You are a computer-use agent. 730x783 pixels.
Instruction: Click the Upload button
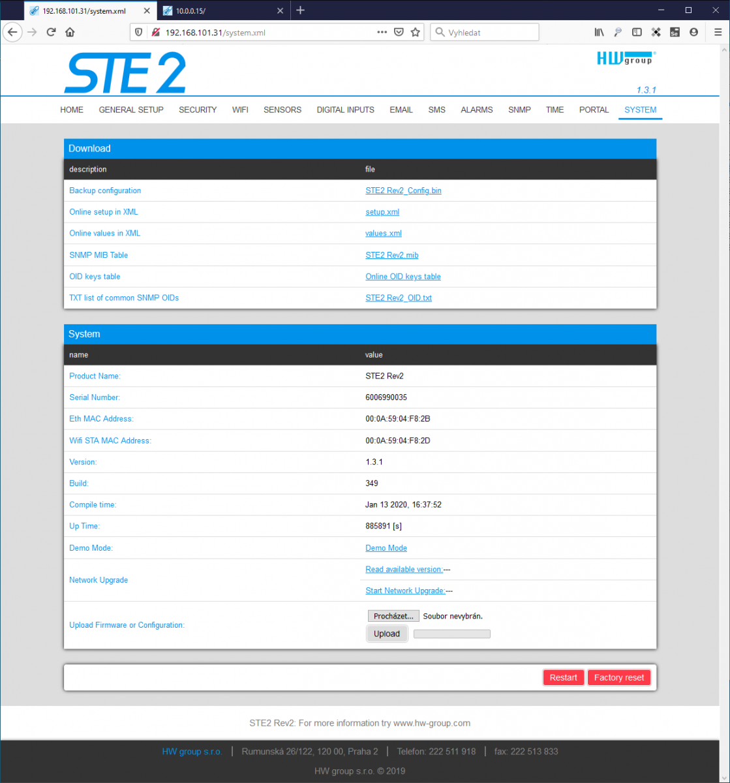click(387, 634)
